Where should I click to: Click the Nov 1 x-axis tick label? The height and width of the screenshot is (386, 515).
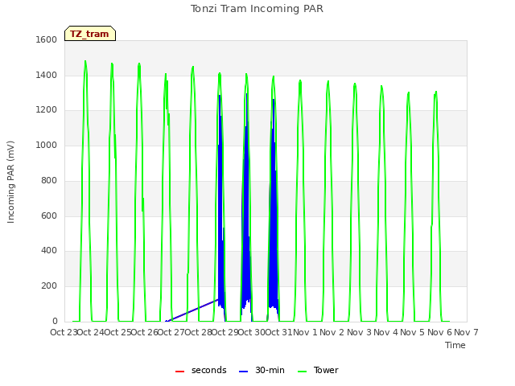point(305,332)
